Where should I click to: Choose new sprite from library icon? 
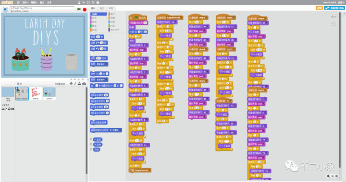click(x=71, y=84)
